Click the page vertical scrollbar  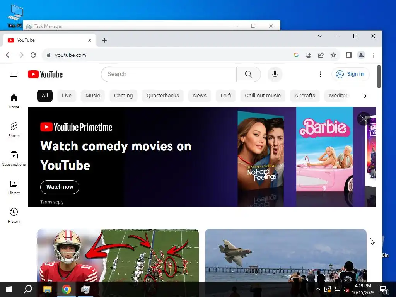coord(379,77)
